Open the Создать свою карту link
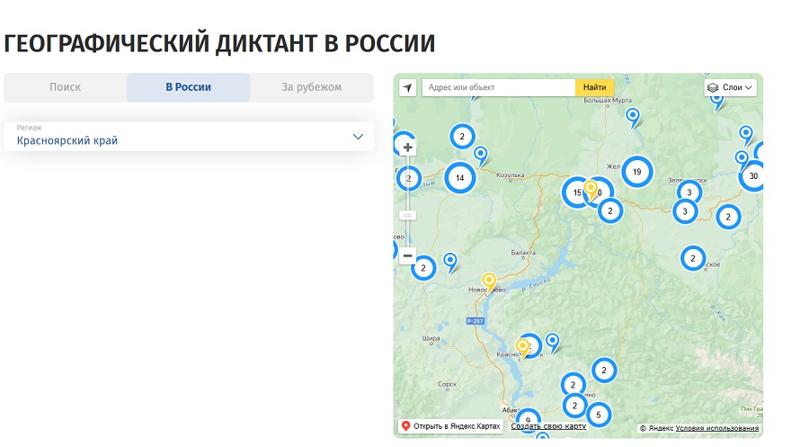The width and height of the screenshot is (809, 447). [x=548, y=426]
